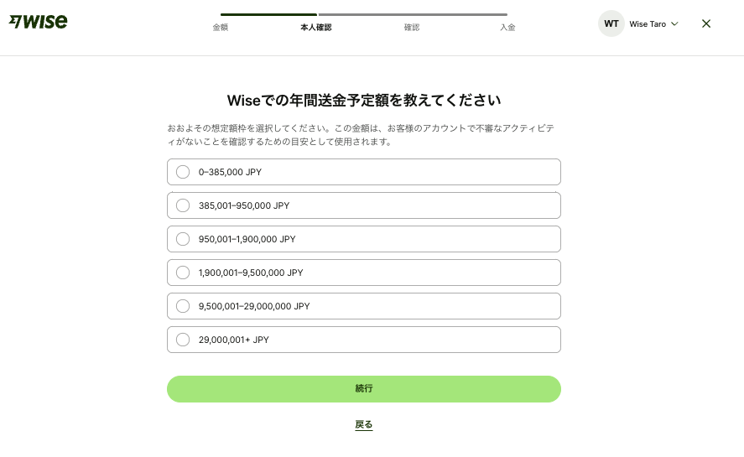This screenshot has width=744, height=457.
Task: Expand the Wise Taro account chevron
Action: tap(675, 24)
